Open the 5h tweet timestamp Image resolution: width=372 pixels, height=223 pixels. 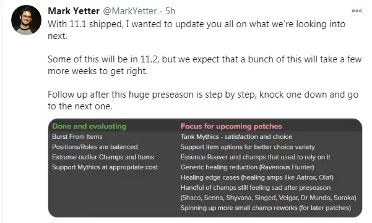coord(170,11)
